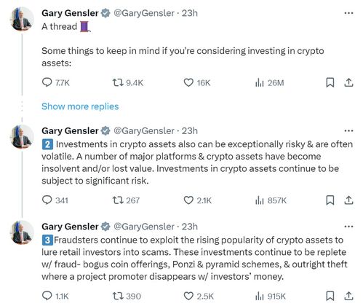
Task: Share the tweet with 857K views
Action: (348, 200)
